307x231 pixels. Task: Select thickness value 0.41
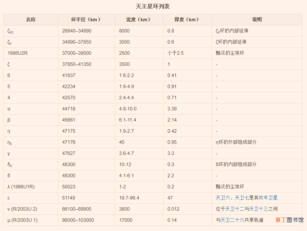point(172,75)
